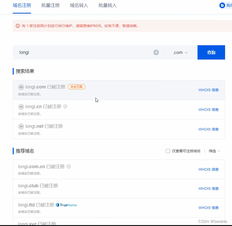This screenshot has width=232, height=226.
Task: Click the maintenance notice warning icon
Action: point(18,26)
